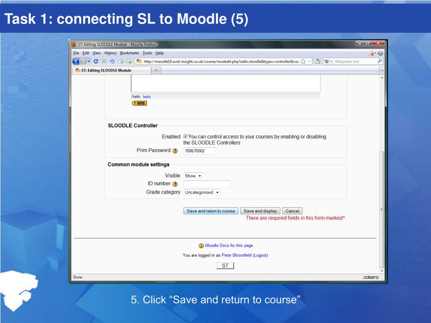Screen dimensions: 431x323
Task: Click the Firefox back arrow button
Action: (x=76, y=61)
